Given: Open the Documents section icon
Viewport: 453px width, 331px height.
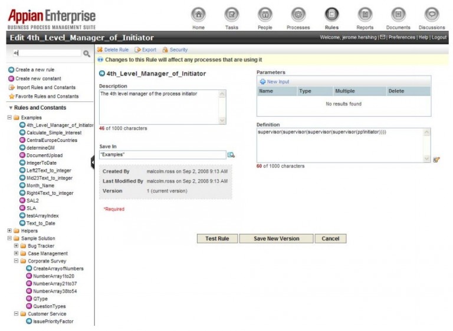Looking at the screenshot, I should tap(398, 14).
